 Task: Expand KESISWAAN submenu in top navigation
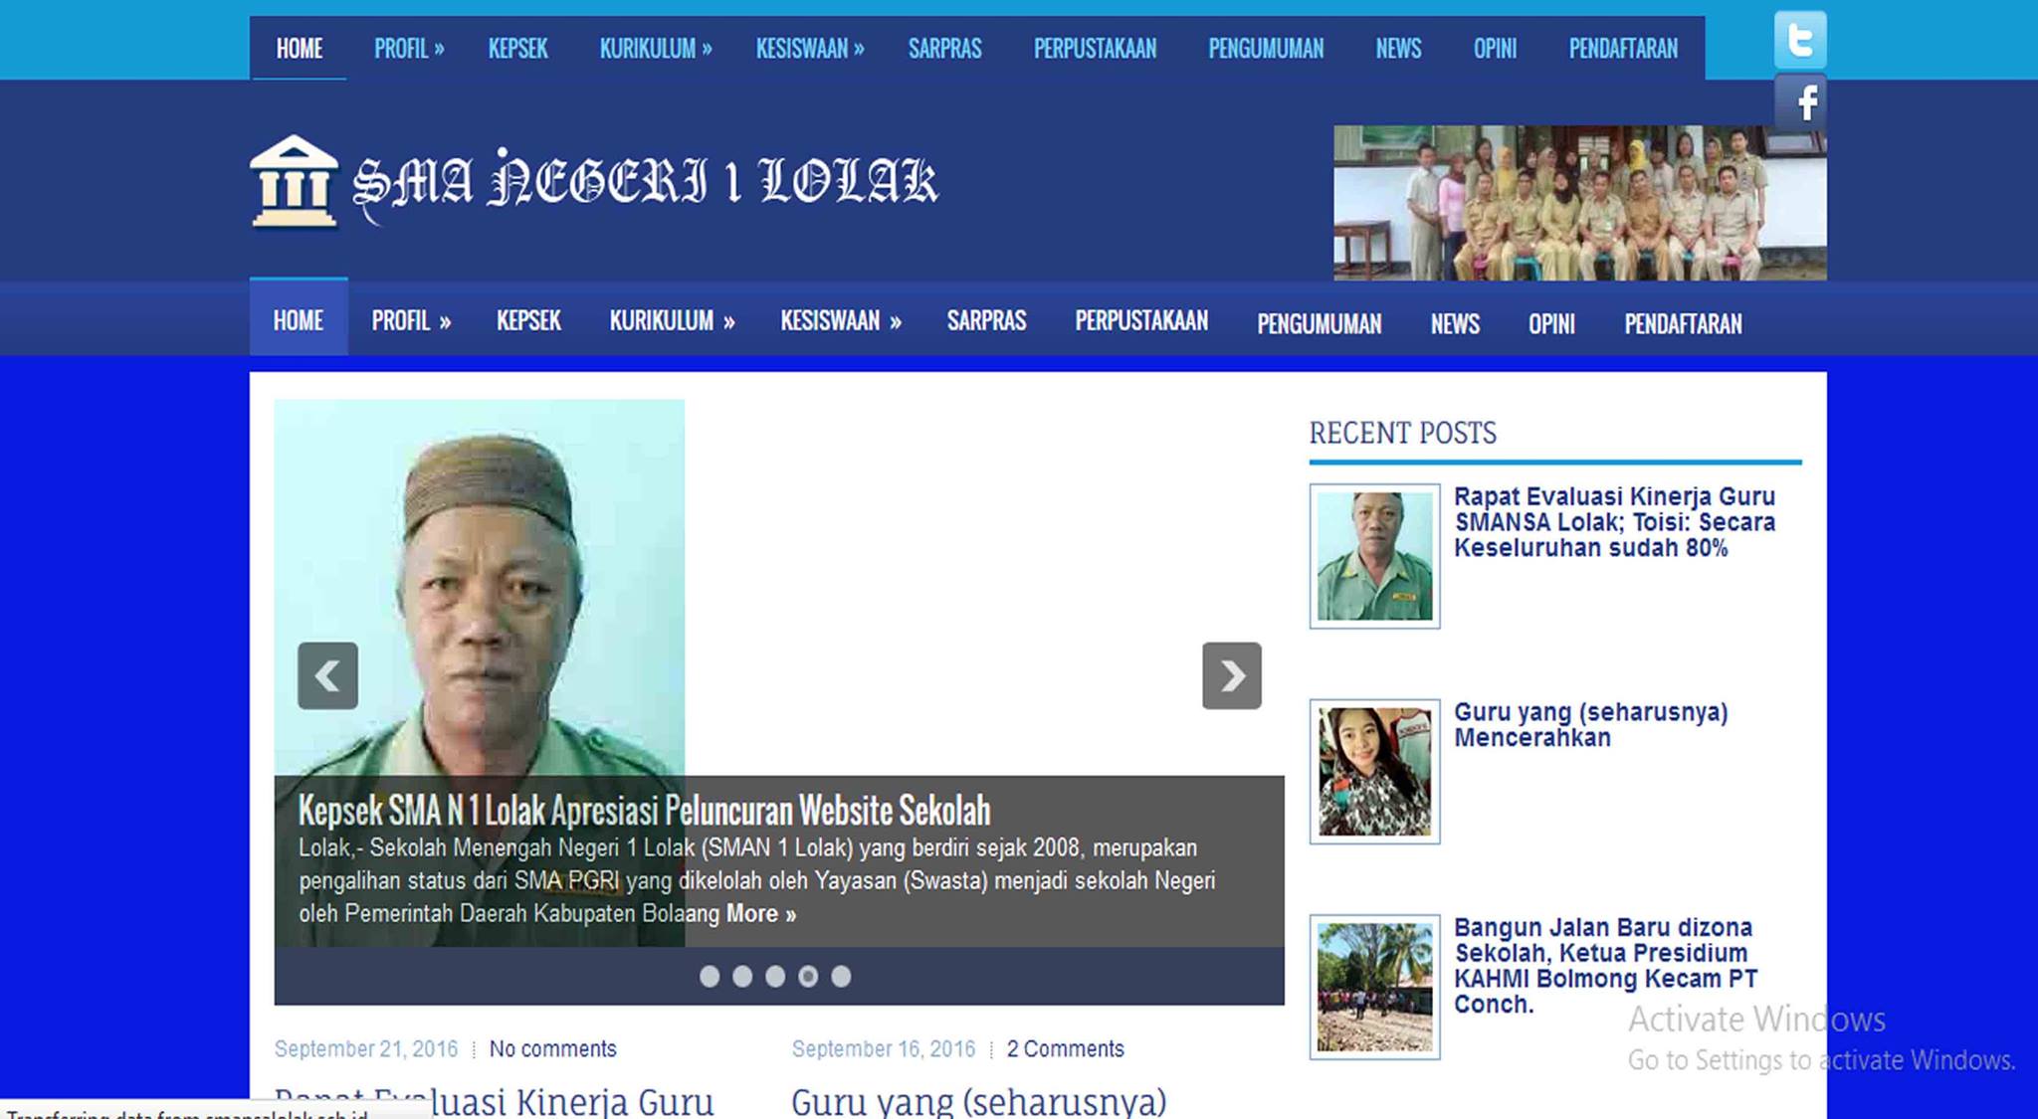pyautogui.click(x=810, y=49)
